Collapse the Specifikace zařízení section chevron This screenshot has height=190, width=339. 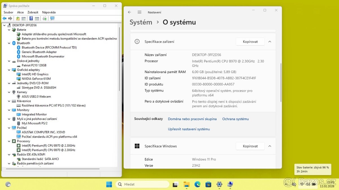(x=270, y=42)
